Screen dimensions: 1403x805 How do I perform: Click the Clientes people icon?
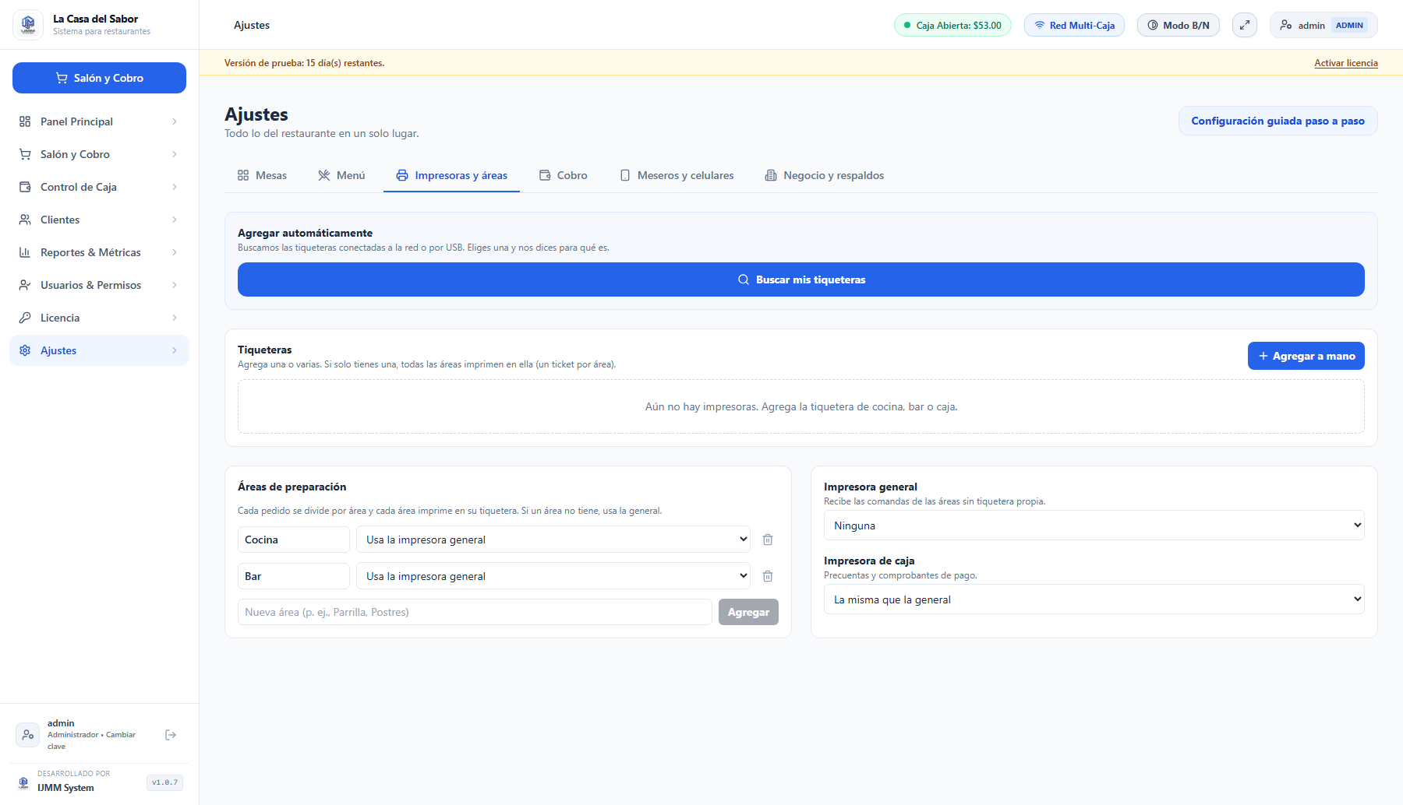click(25, 220)
